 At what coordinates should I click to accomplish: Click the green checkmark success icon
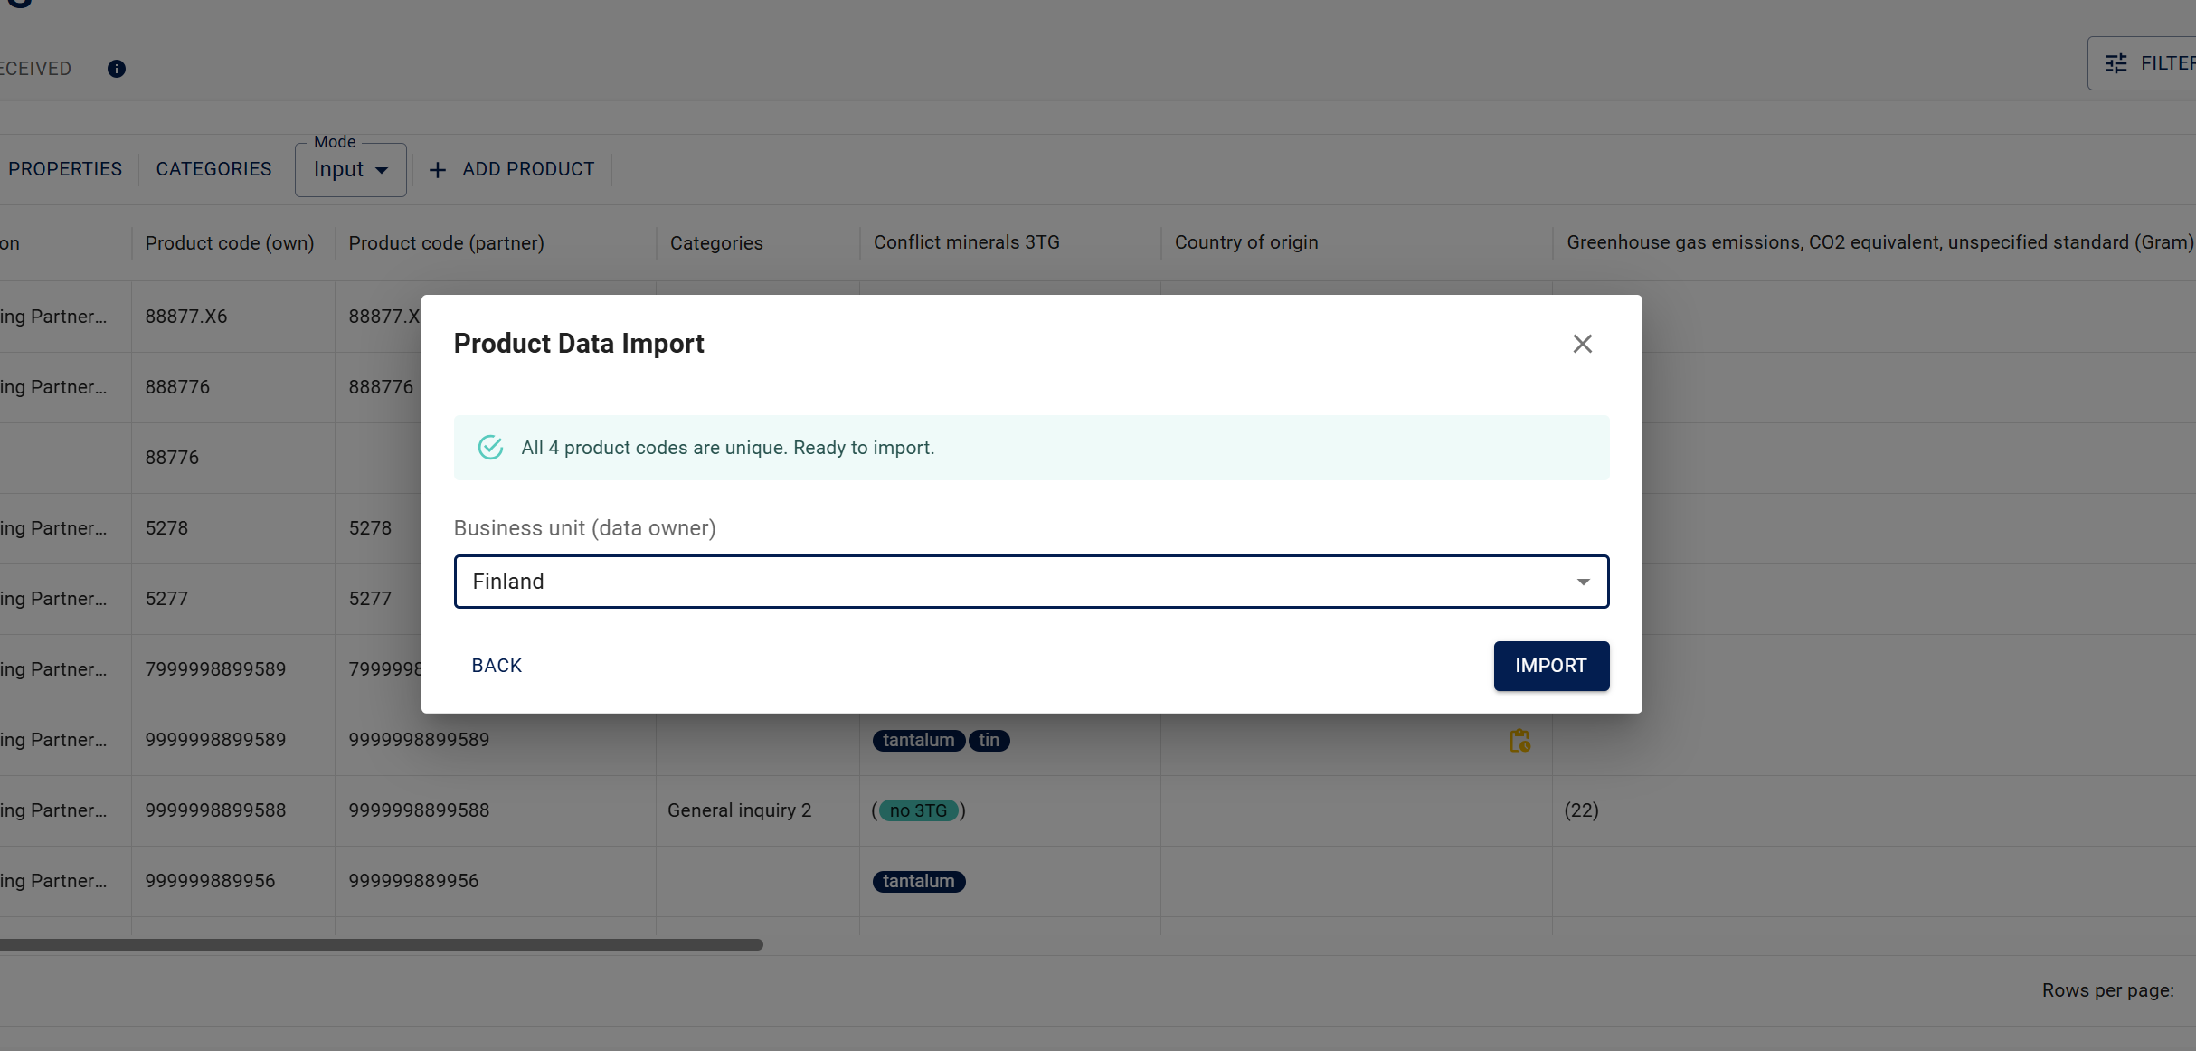(490, 448)
